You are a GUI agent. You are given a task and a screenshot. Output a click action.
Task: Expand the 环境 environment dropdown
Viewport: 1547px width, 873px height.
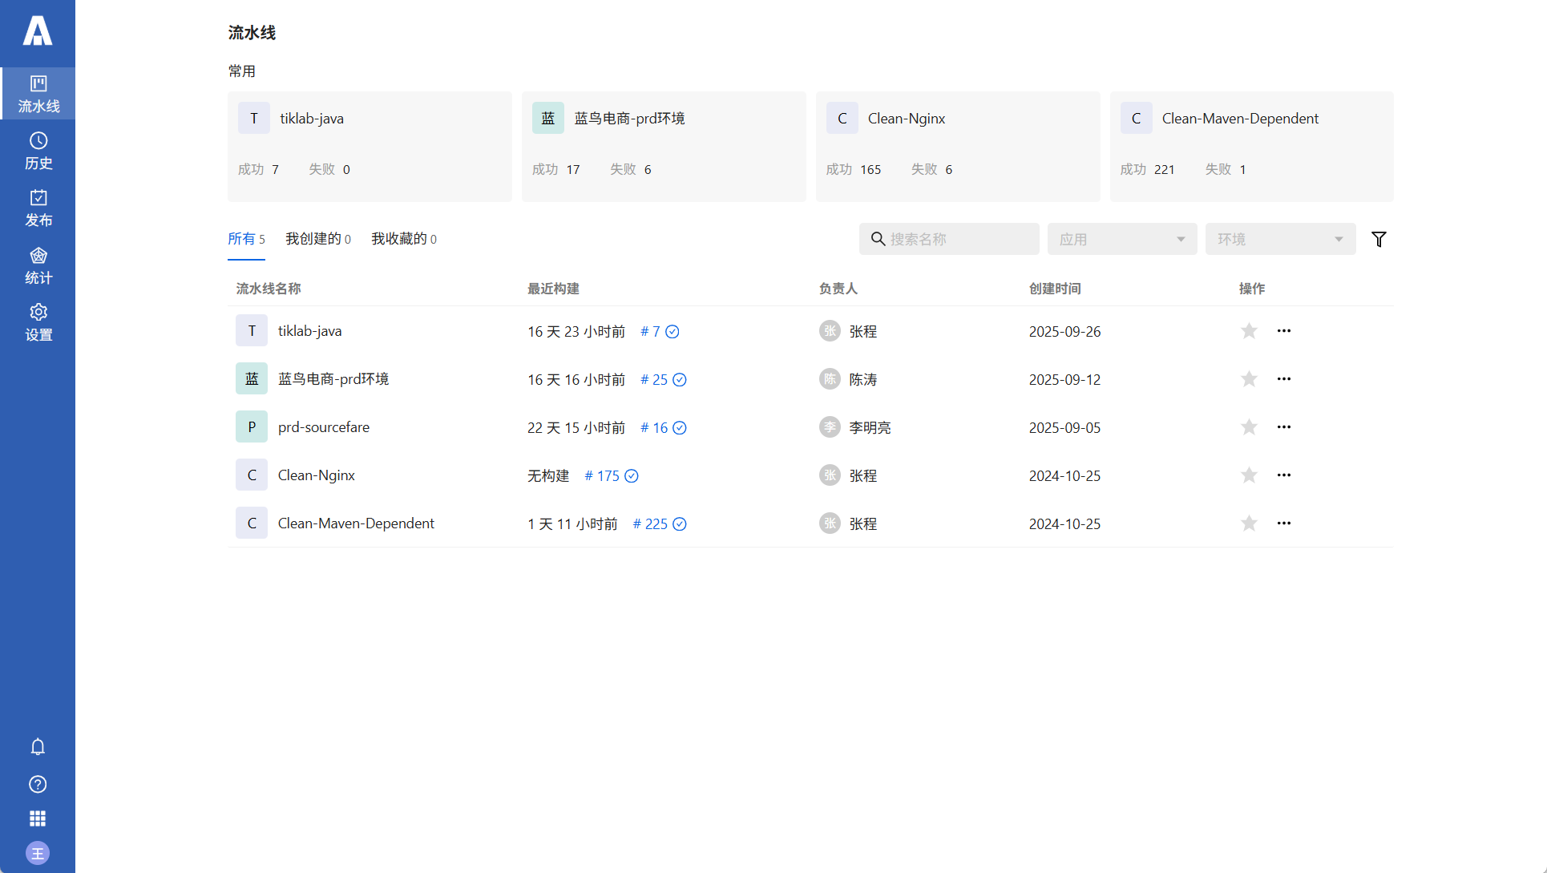click(1279, 239)
